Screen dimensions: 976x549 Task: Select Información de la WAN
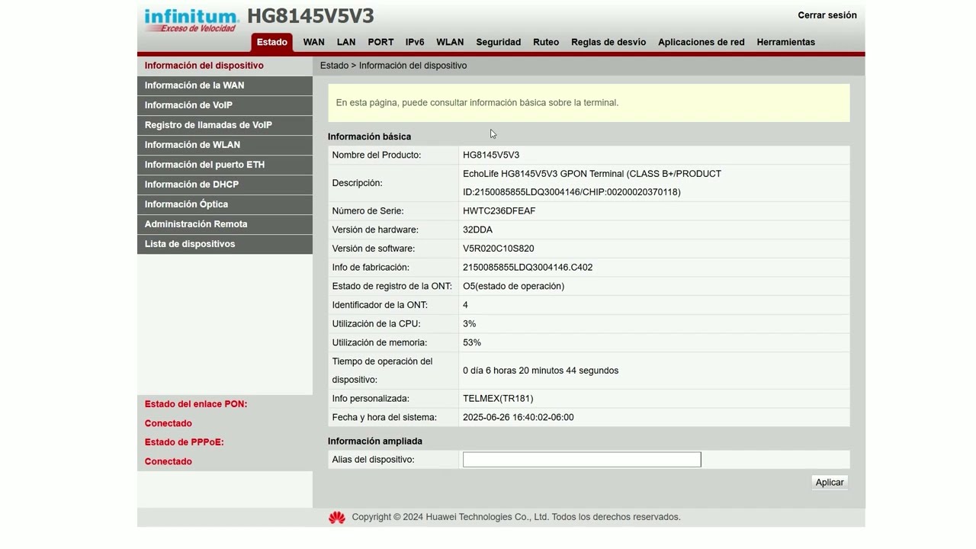[225, 85]
